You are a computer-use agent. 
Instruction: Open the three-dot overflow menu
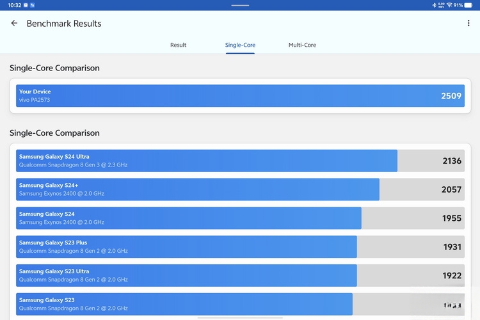pyautogui.click(x=468, y=23)
